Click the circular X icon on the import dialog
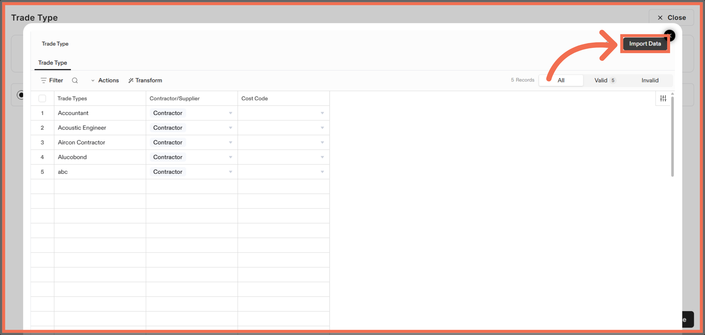705x335 pixels. [670, 36]
